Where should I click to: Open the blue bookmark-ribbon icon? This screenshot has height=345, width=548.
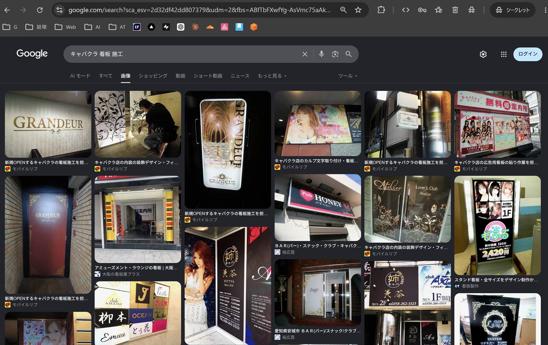(x=239, y=27)
